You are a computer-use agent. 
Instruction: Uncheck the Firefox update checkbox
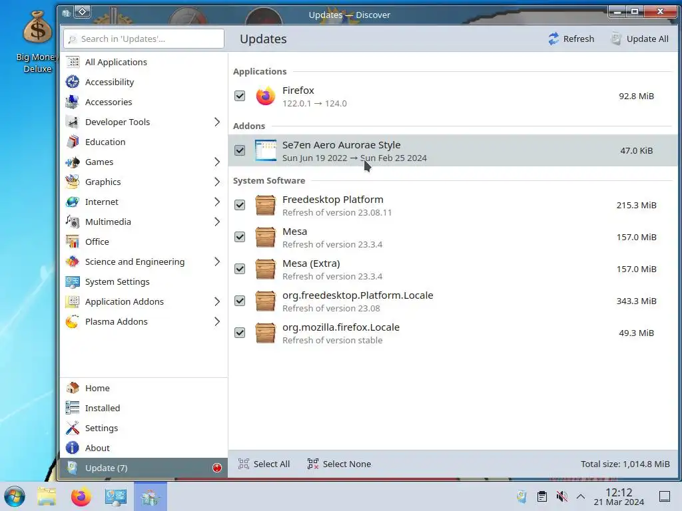coord(240,96)
